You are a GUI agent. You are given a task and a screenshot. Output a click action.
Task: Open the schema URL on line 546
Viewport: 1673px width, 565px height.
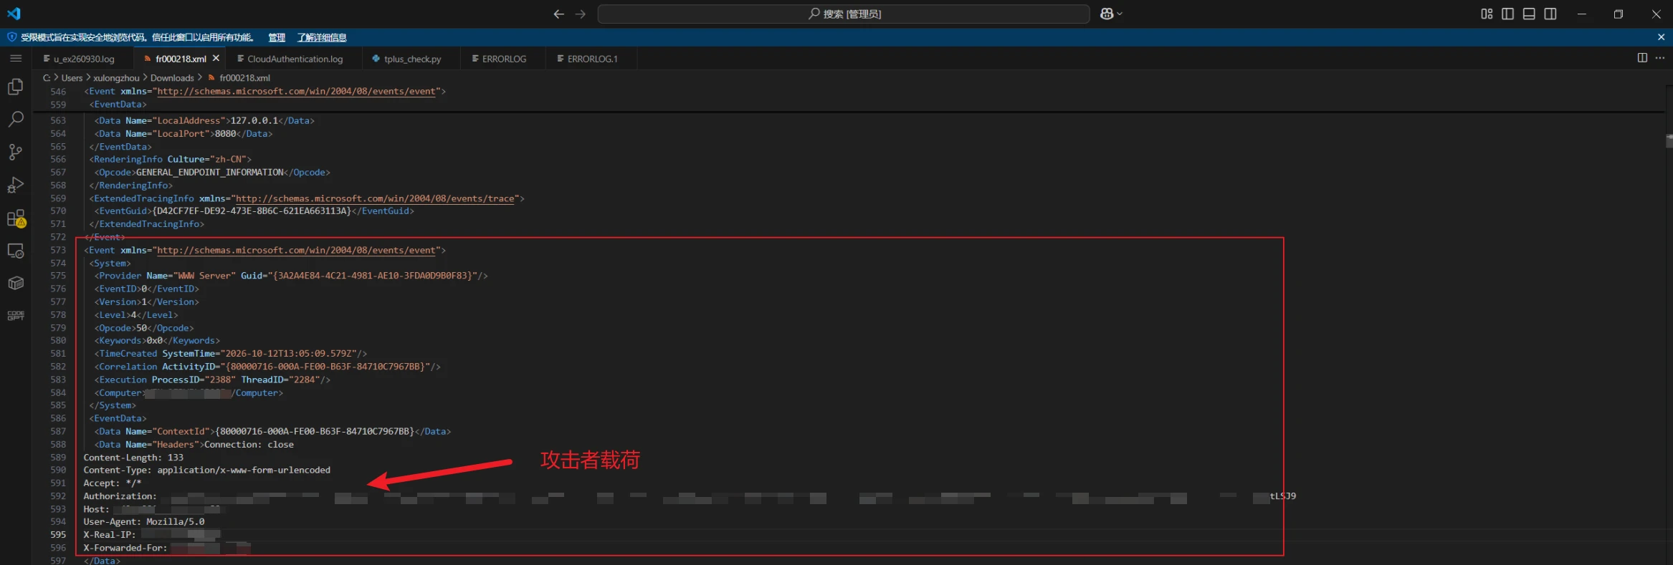tap(297, 91)
